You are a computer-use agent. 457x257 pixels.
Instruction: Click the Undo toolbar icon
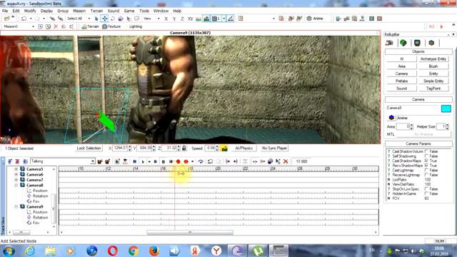pos(24,19)
